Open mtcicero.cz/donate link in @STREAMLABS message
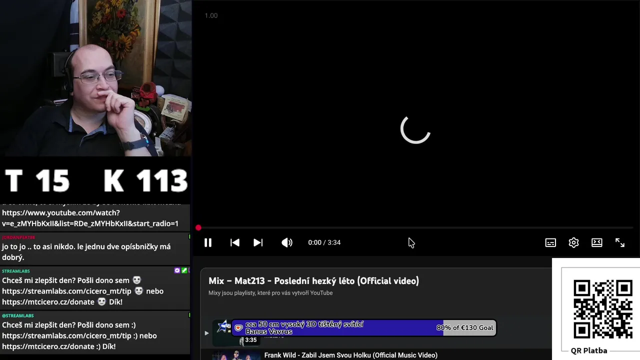Screen dimensions: 640x360 (48, 346)
